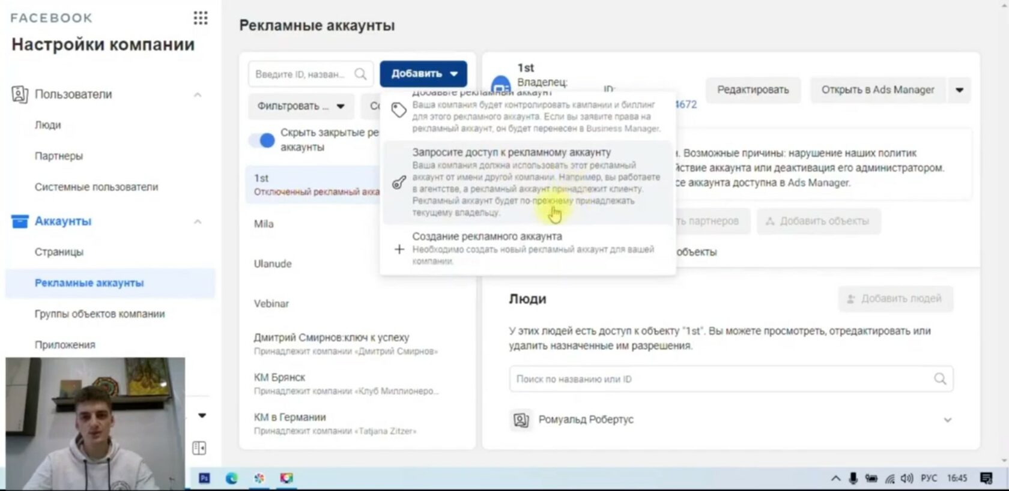Open the Facebook apps grid menu
The width and height of the screenshot is (1009, 491).
(x=201, y=18)
